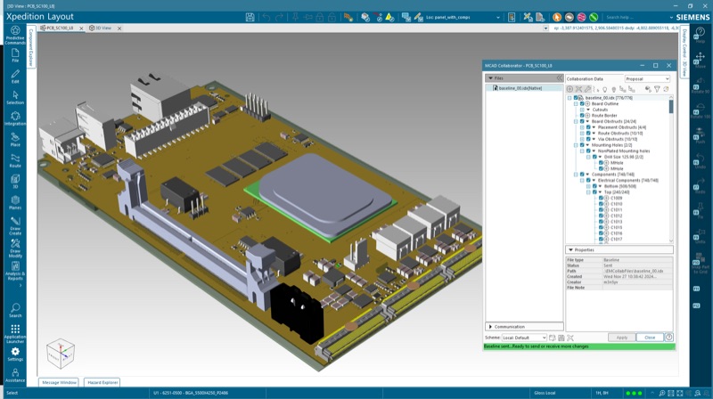713x399 pixels.
Task: Select the C1017 tree item
Action: 617,239
